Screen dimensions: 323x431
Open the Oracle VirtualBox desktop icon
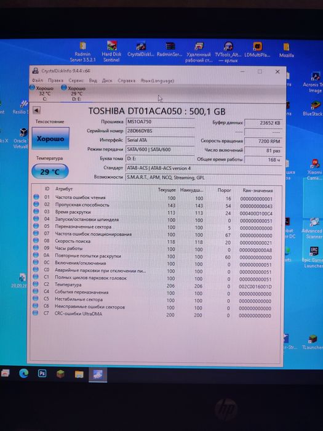(x=22, y=139)
